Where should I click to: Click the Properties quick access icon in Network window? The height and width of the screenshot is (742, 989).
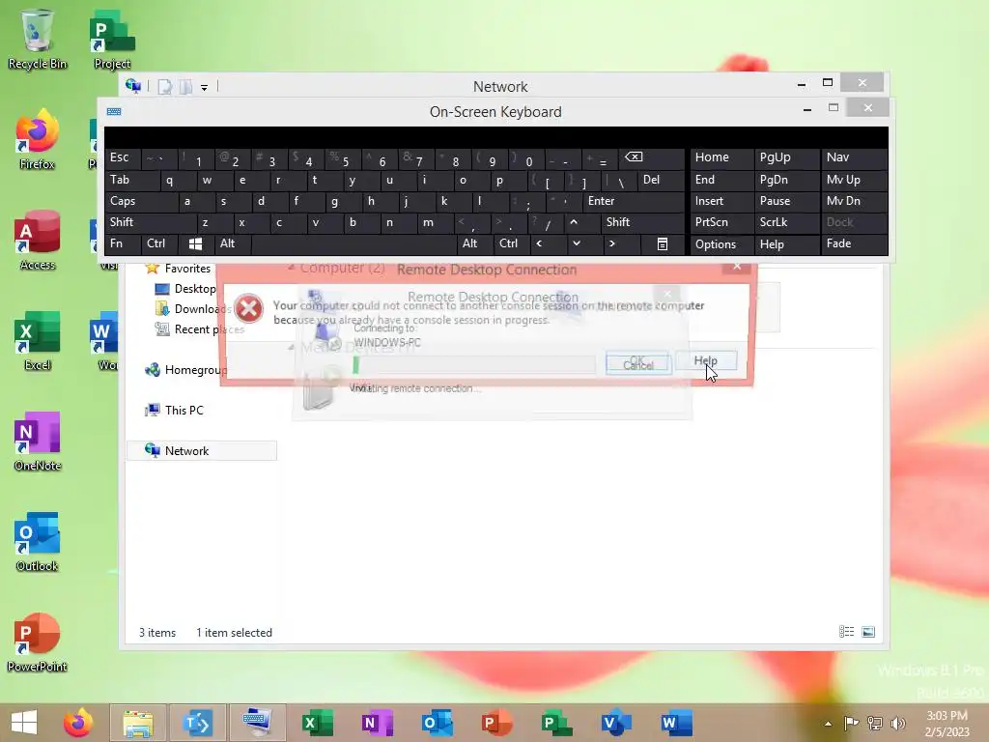(x=164, y=86)
